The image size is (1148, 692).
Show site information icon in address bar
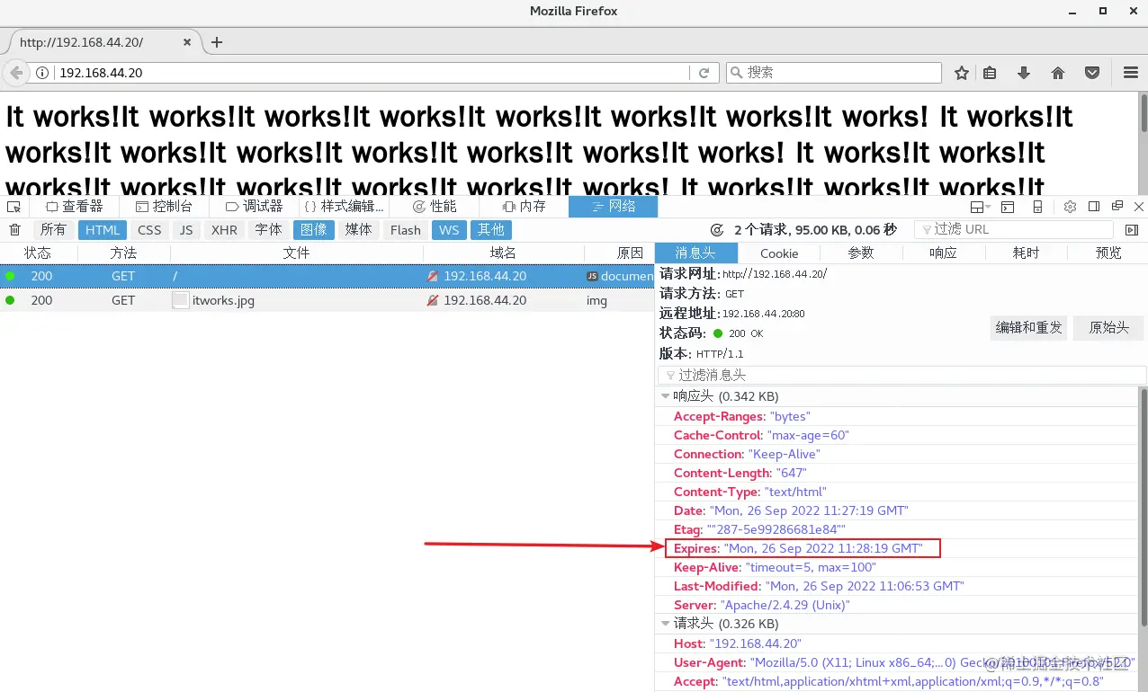coord(42,73)
